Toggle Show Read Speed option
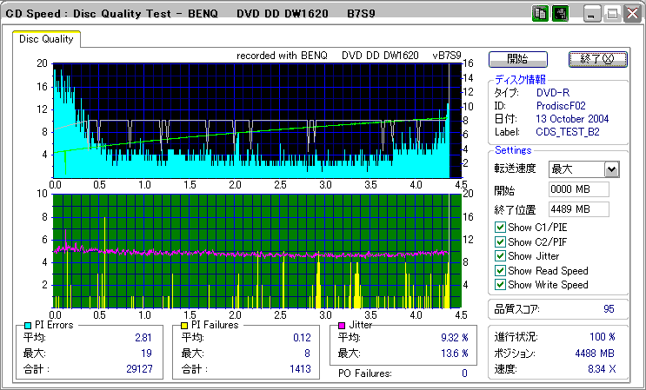This screenshot has width=646, height=390. [x=500, y=270]
